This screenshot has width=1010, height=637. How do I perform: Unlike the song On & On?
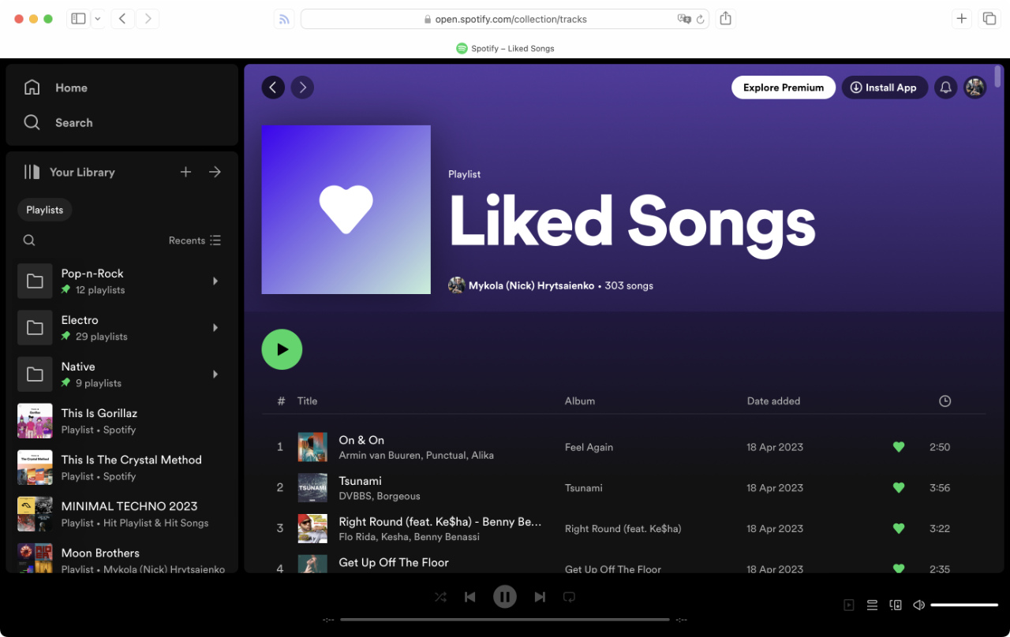point(898,447)
